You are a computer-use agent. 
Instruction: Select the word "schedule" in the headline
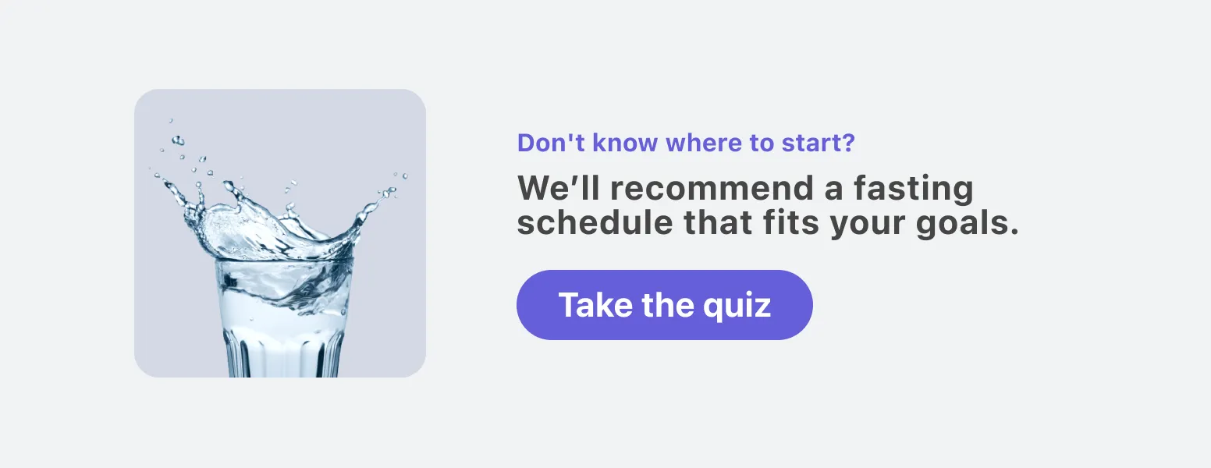click(595, 224)
